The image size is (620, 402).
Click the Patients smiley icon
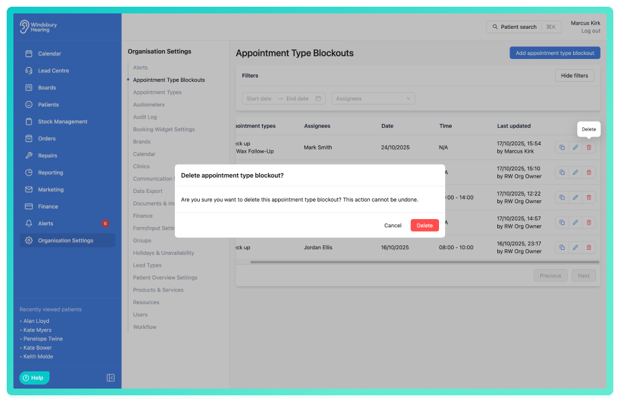29,105
